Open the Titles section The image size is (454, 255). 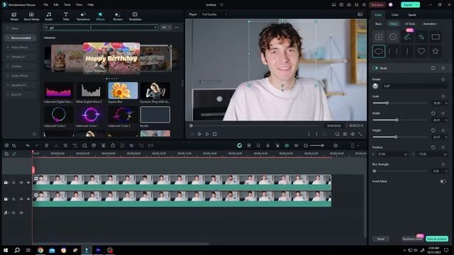(66, 16)
